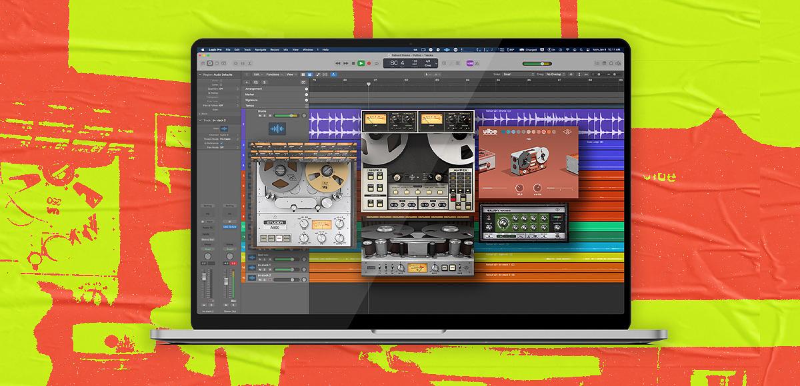Open the Stereo Out channel Setting button
800x386 pixels.
point(229,206)
